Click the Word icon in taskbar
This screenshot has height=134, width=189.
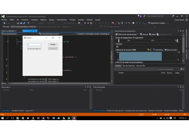pos(54,118)
